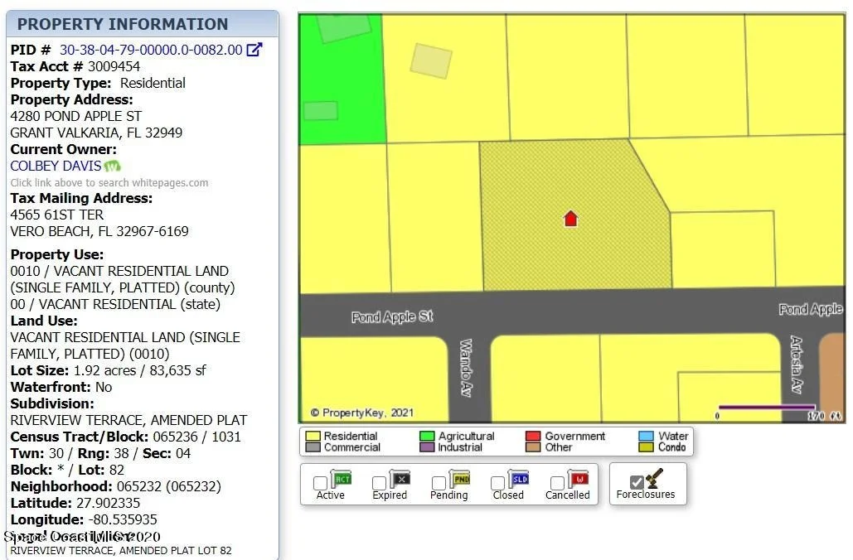Click the Longitude value -80.535935
Screen dimensions: 853x560
coord(123,519)
